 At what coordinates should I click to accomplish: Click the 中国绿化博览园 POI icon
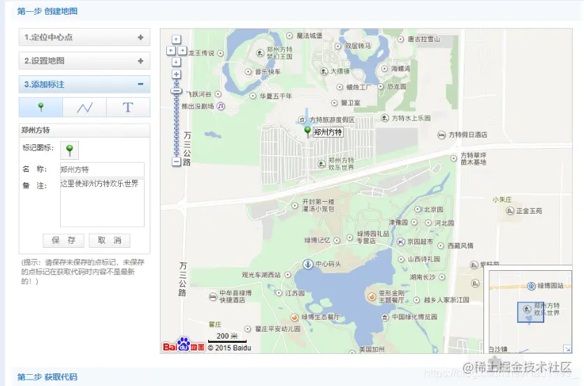coord(385,317)
